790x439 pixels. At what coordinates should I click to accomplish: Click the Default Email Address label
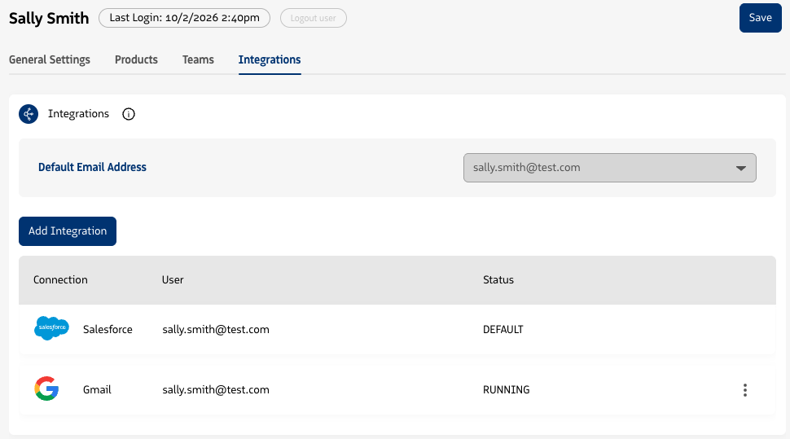pyautogui.click(x=92, y=167)
